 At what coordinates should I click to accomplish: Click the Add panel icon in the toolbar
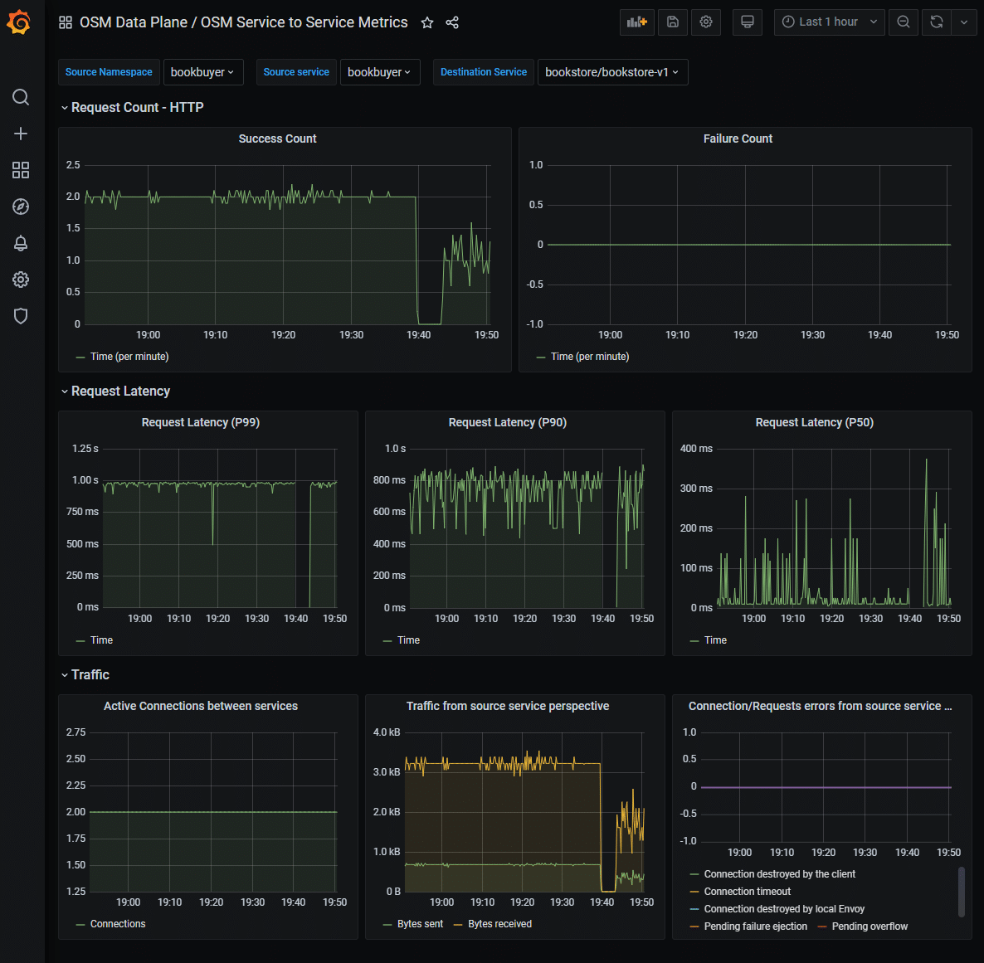[x=636, y=22]
